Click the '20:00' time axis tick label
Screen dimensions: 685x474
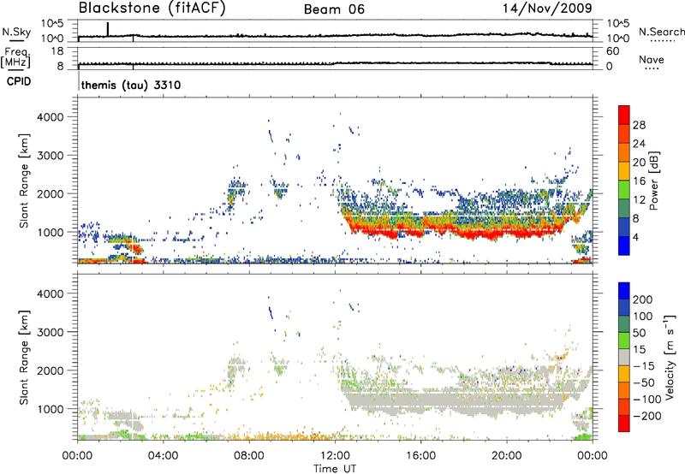click(506, 456)
